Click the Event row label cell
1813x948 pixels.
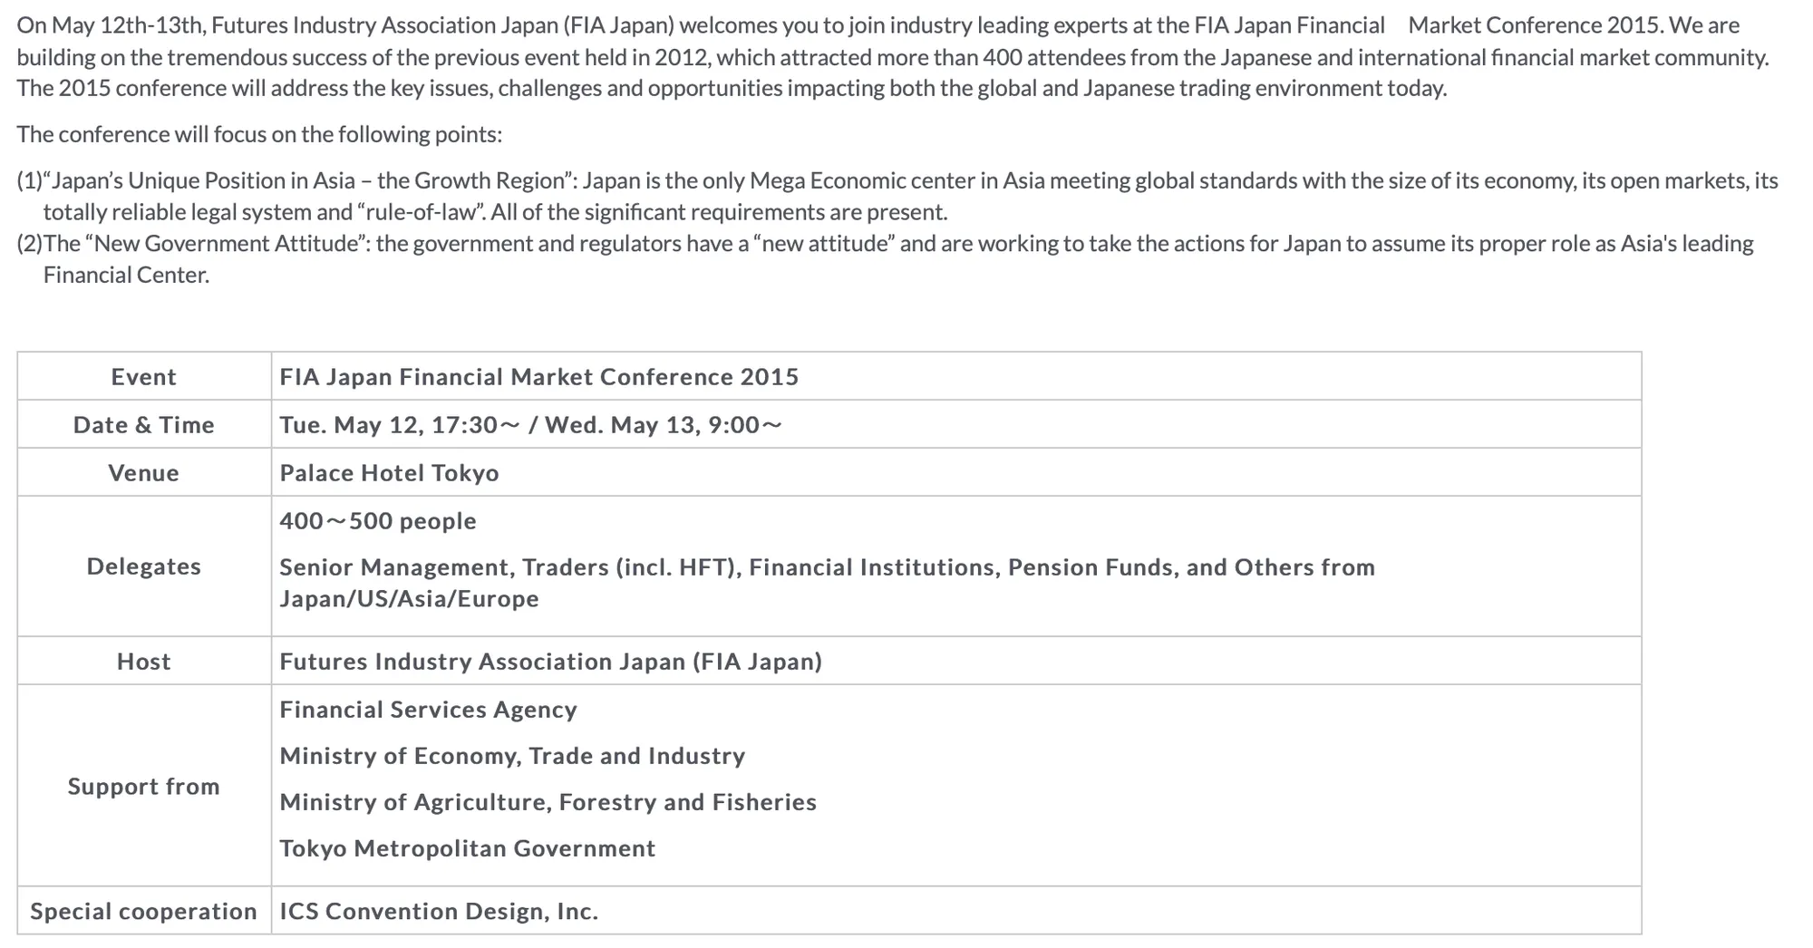144,376
